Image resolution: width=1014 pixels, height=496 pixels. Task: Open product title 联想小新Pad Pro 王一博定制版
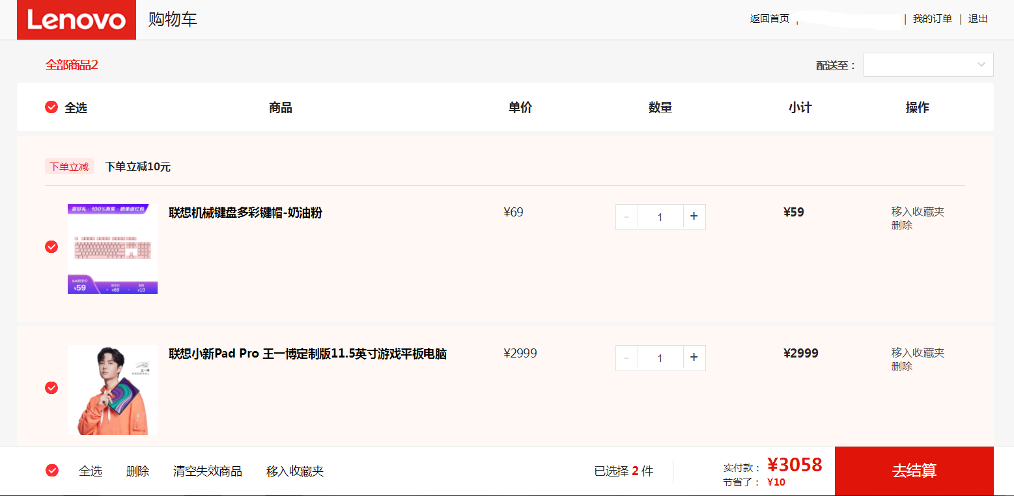click(x=307, y=354)
